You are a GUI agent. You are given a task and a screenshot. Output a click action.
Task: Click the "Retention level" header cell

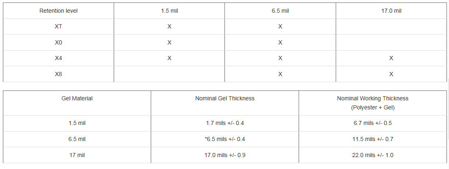pos(58,11)
